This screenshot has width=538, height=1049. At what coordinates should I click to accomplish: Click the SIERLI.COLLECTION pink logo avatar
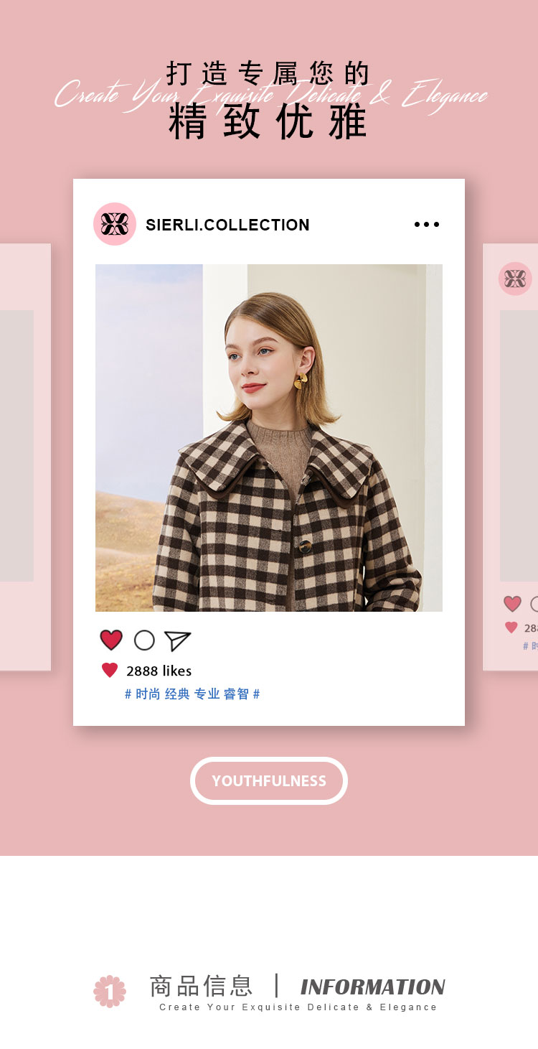point(115,224)
